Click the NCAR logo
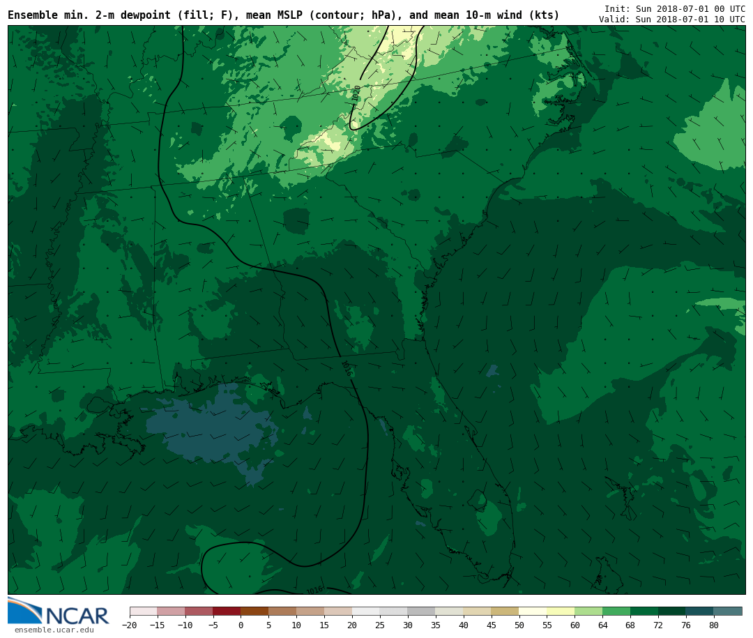Viewport: 753px width, 638px height. tap(59, 612)
